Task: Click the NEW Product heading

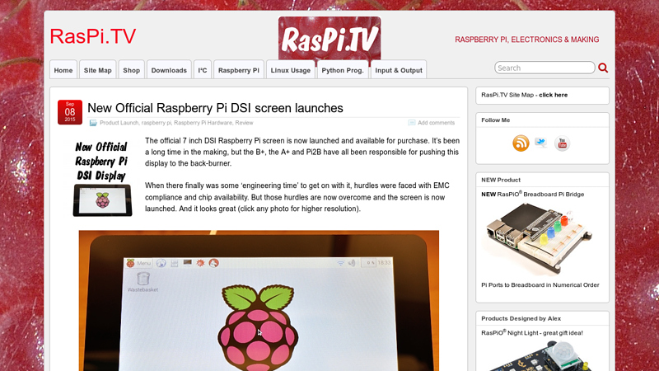Action: click(x=501, y=180)
